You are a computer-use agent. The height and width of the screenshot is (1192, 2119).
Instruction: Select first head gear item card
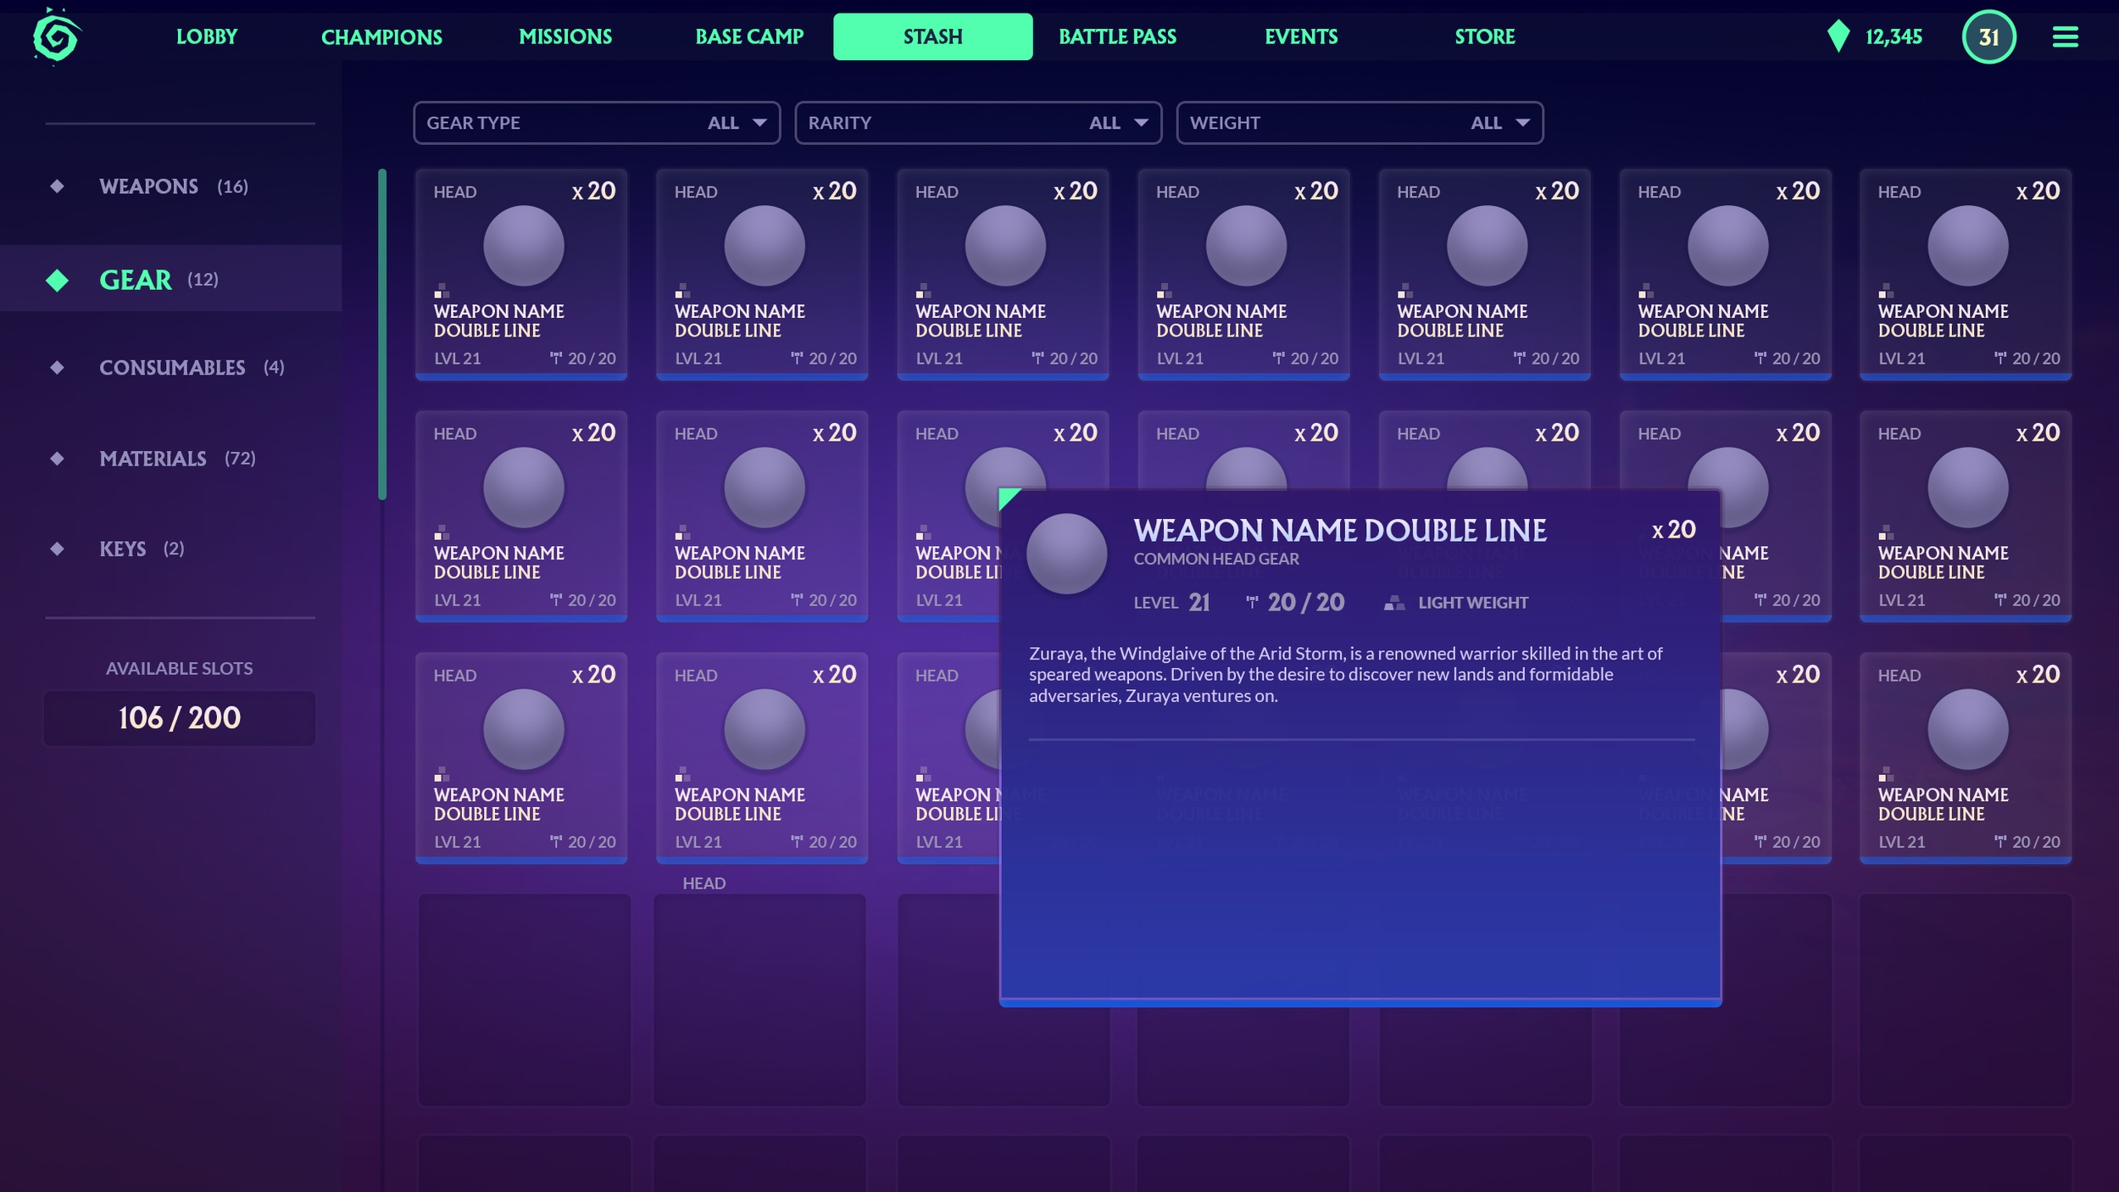click(x=521, y=274)
